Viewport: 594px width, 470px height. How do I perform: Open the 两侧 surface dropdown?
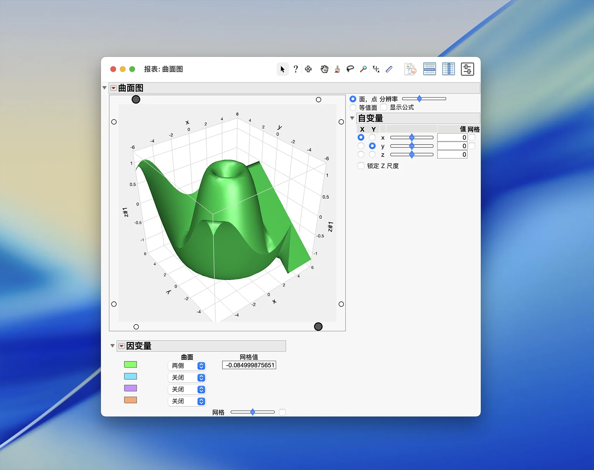187,366
